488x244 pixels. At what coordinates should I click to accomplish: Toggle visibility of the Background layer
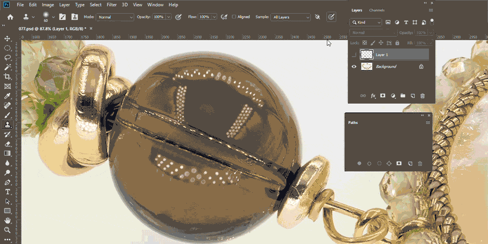pos(353,66)
